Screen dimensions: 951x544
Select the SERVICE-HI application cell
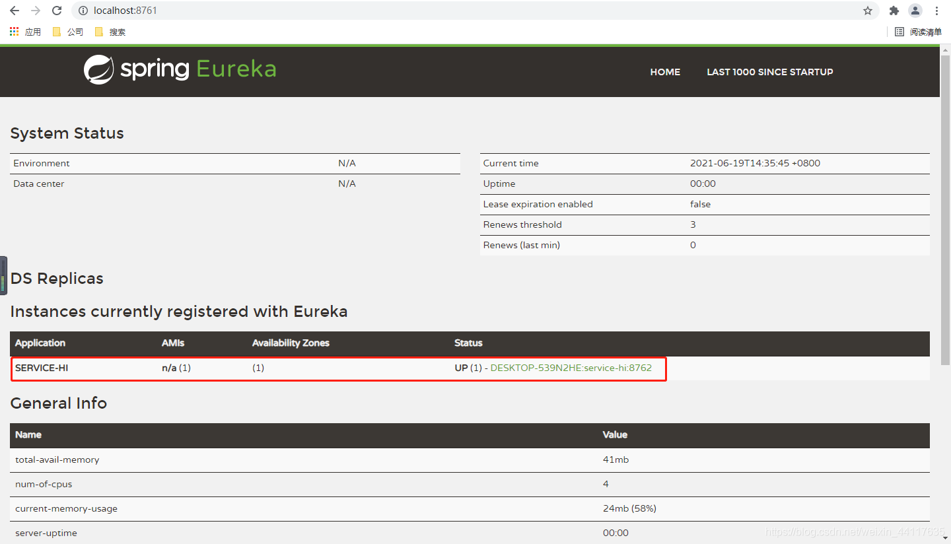coord(42,368)
